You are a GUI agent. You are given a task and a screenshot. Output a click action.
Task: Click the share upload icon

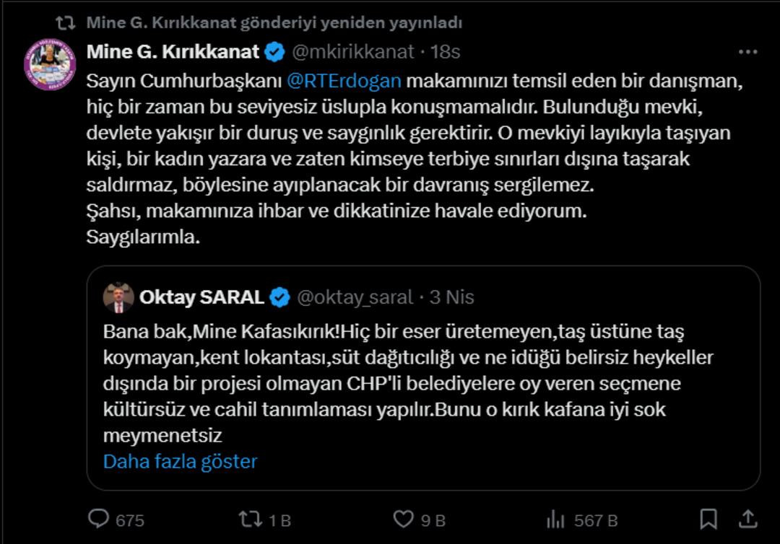pos(748,518)
